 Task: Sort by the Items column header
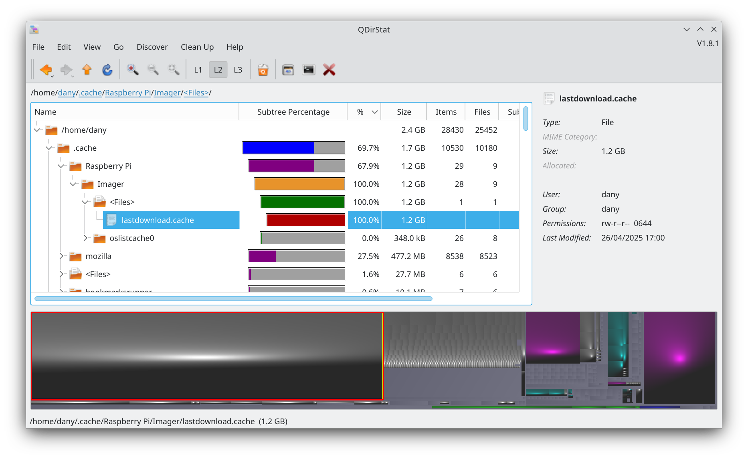click(446, 112)
